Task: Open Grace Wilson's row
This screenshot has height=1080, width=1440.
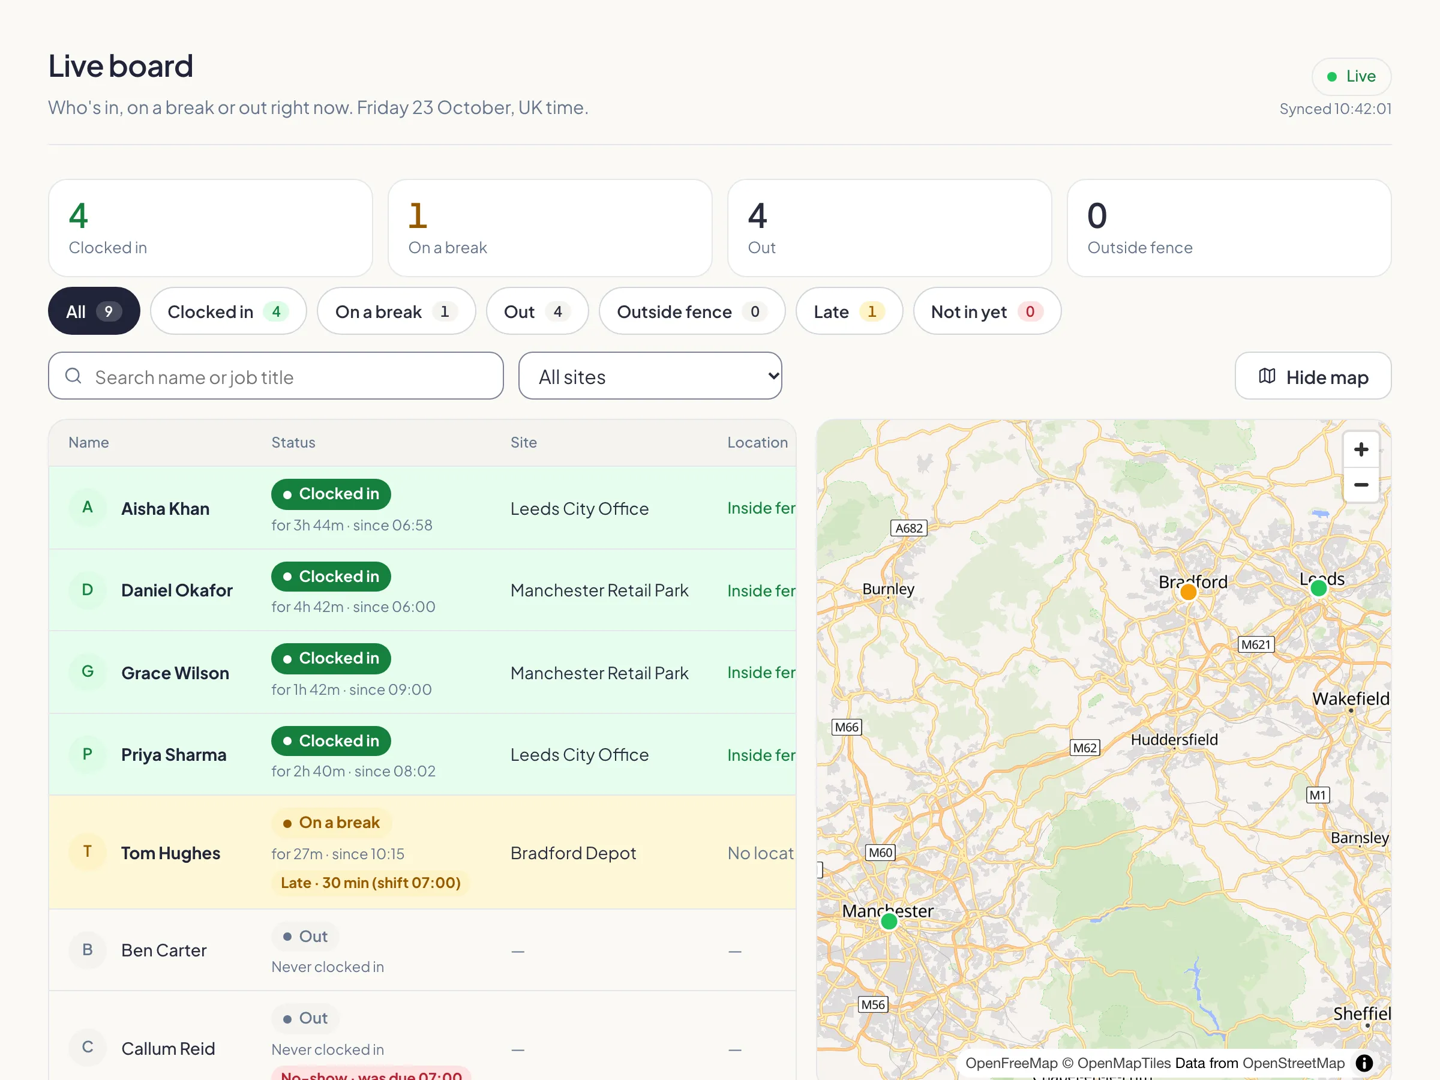Action: coord(422,672)
